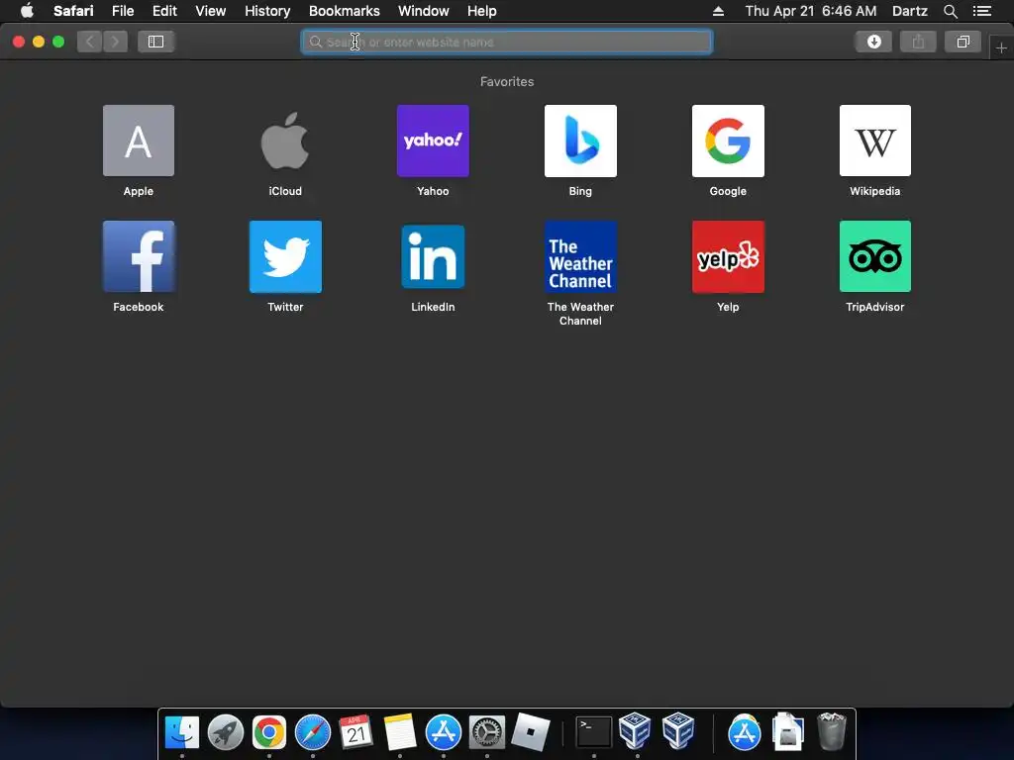Open the Safari menu
The image size is (1014, 760).
[73, 11]
